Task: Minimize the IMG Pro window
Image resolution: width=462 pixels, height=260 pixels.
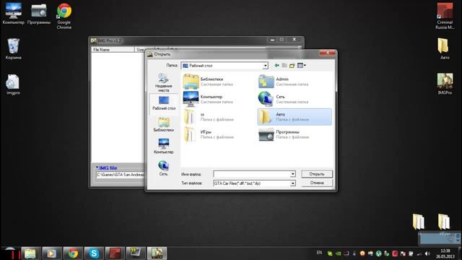Action: click(x=272, y=39)
